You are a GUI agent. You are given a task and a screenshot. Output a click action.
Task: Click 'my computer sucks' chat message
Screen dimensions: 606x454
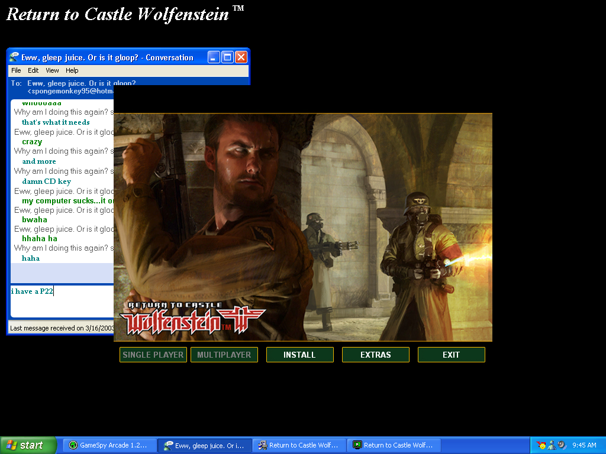67,201
